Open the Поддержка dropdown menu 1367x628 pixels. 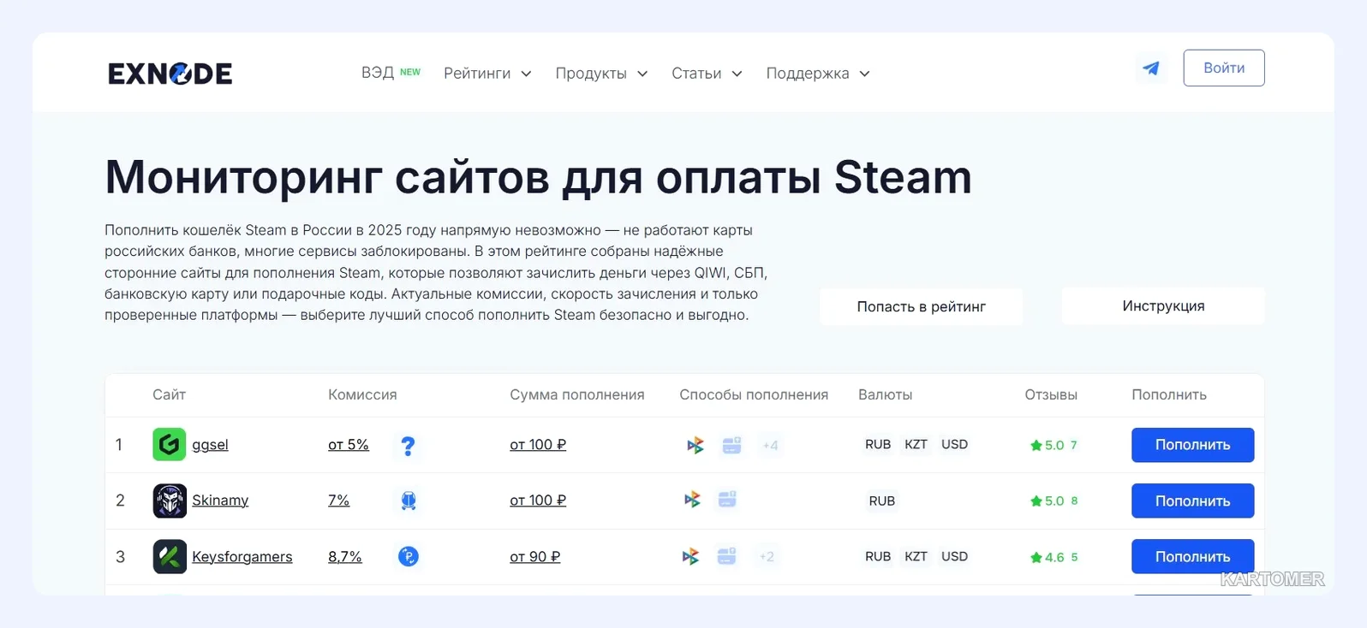[x=818, y=74]
